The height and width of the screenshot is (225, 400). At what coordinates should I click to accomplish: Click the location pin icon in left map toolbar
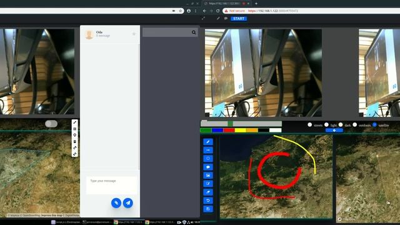[x=75, y=135]
